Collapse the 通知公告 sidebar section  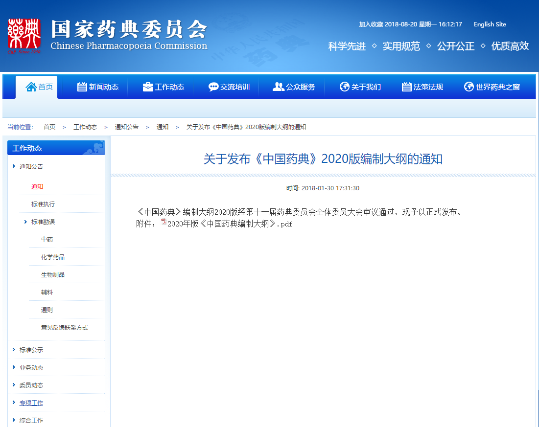pos(14,166)
